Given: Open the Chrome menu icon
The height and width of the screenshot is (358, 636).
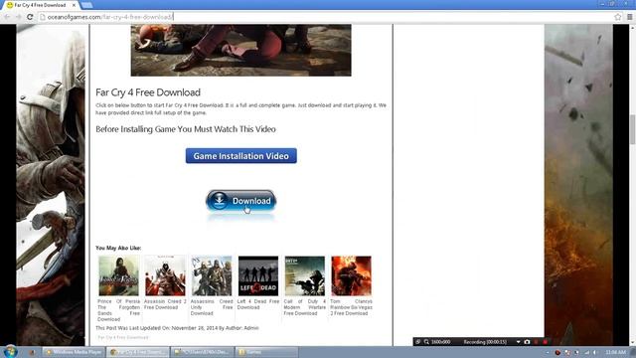Looking at the screenshot, I should (x=629, y=17).
